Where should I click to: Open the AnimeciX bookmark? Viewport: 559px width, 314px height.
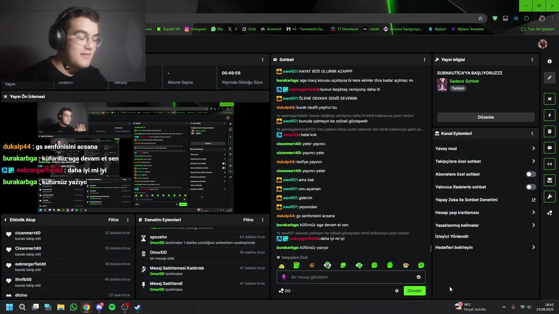[x=271, y=29]
